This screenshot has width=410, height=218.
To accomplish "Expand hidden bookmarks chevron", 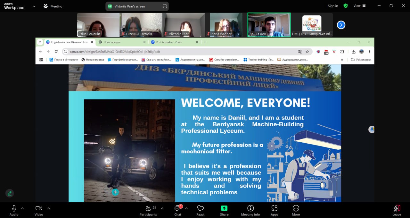I will coord(342,60).
